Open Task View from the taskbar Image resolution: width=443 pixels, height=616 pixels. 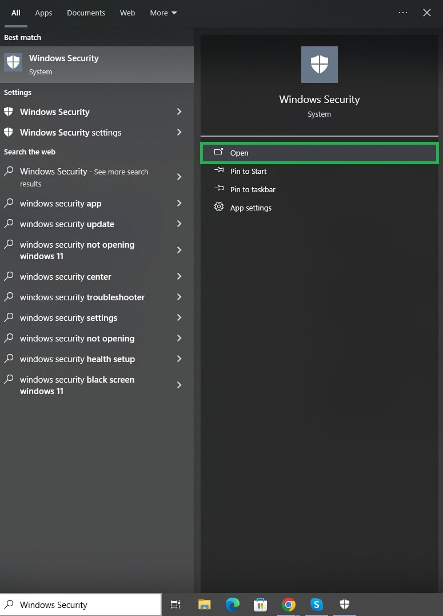[175, 605]
